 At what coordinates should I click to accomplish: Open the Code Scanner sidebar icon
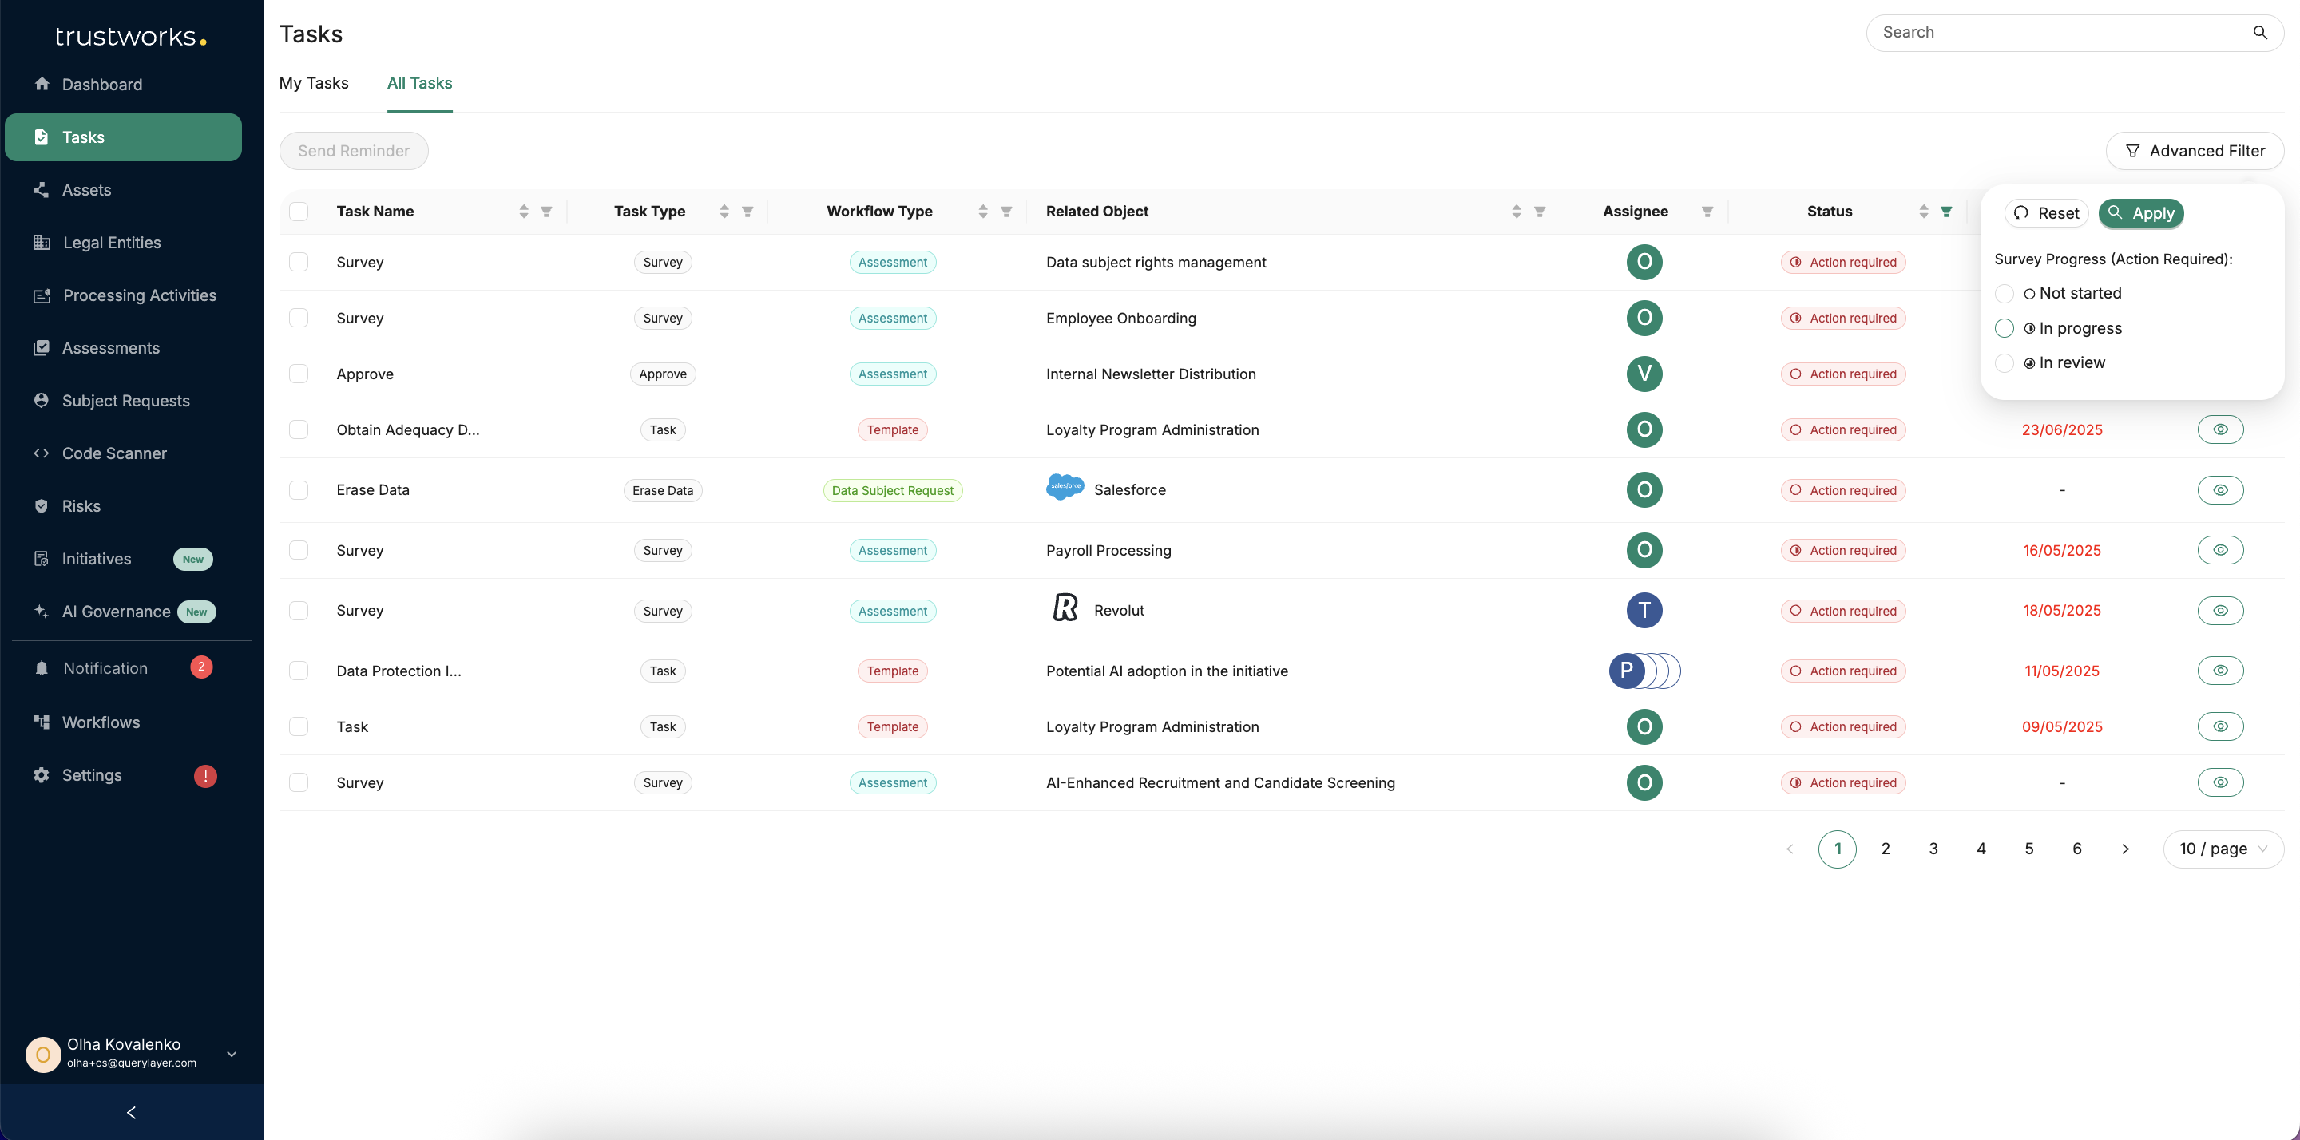(x=42, y=453)
